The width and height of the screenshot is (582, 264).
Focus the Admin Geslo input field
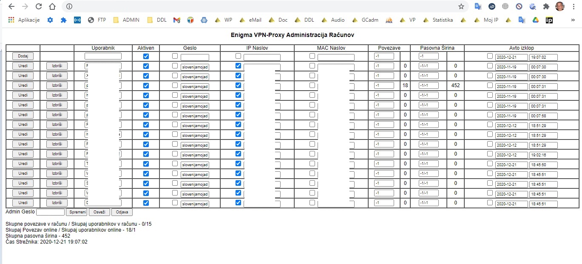[x=51, y=212]
